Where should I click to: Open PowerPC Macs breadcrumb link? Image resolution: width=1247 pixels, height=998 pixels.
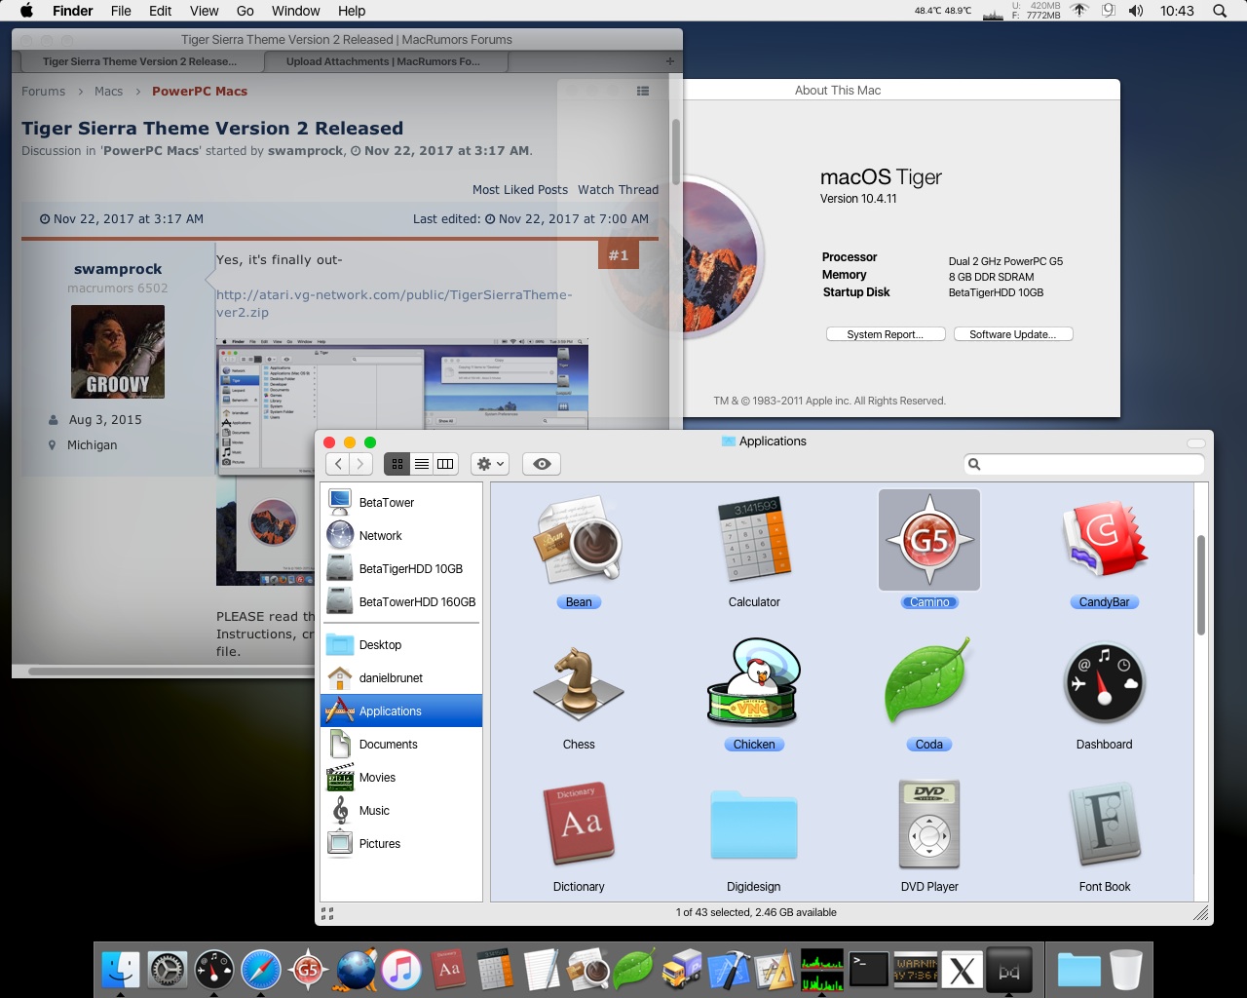click(200, 91)
